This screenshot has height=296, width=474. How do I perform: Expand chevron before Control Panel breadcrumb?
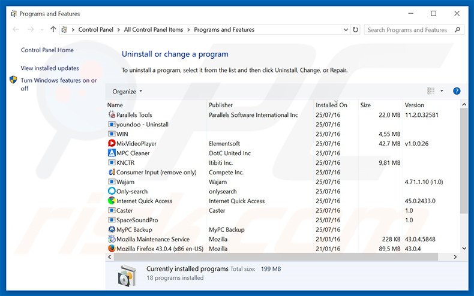(x=73, y=29)
